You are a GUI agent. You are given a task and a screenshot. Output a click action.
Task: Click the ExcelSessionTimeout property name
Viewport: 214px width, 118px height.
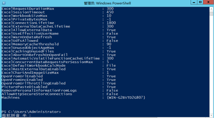point(23,12)
